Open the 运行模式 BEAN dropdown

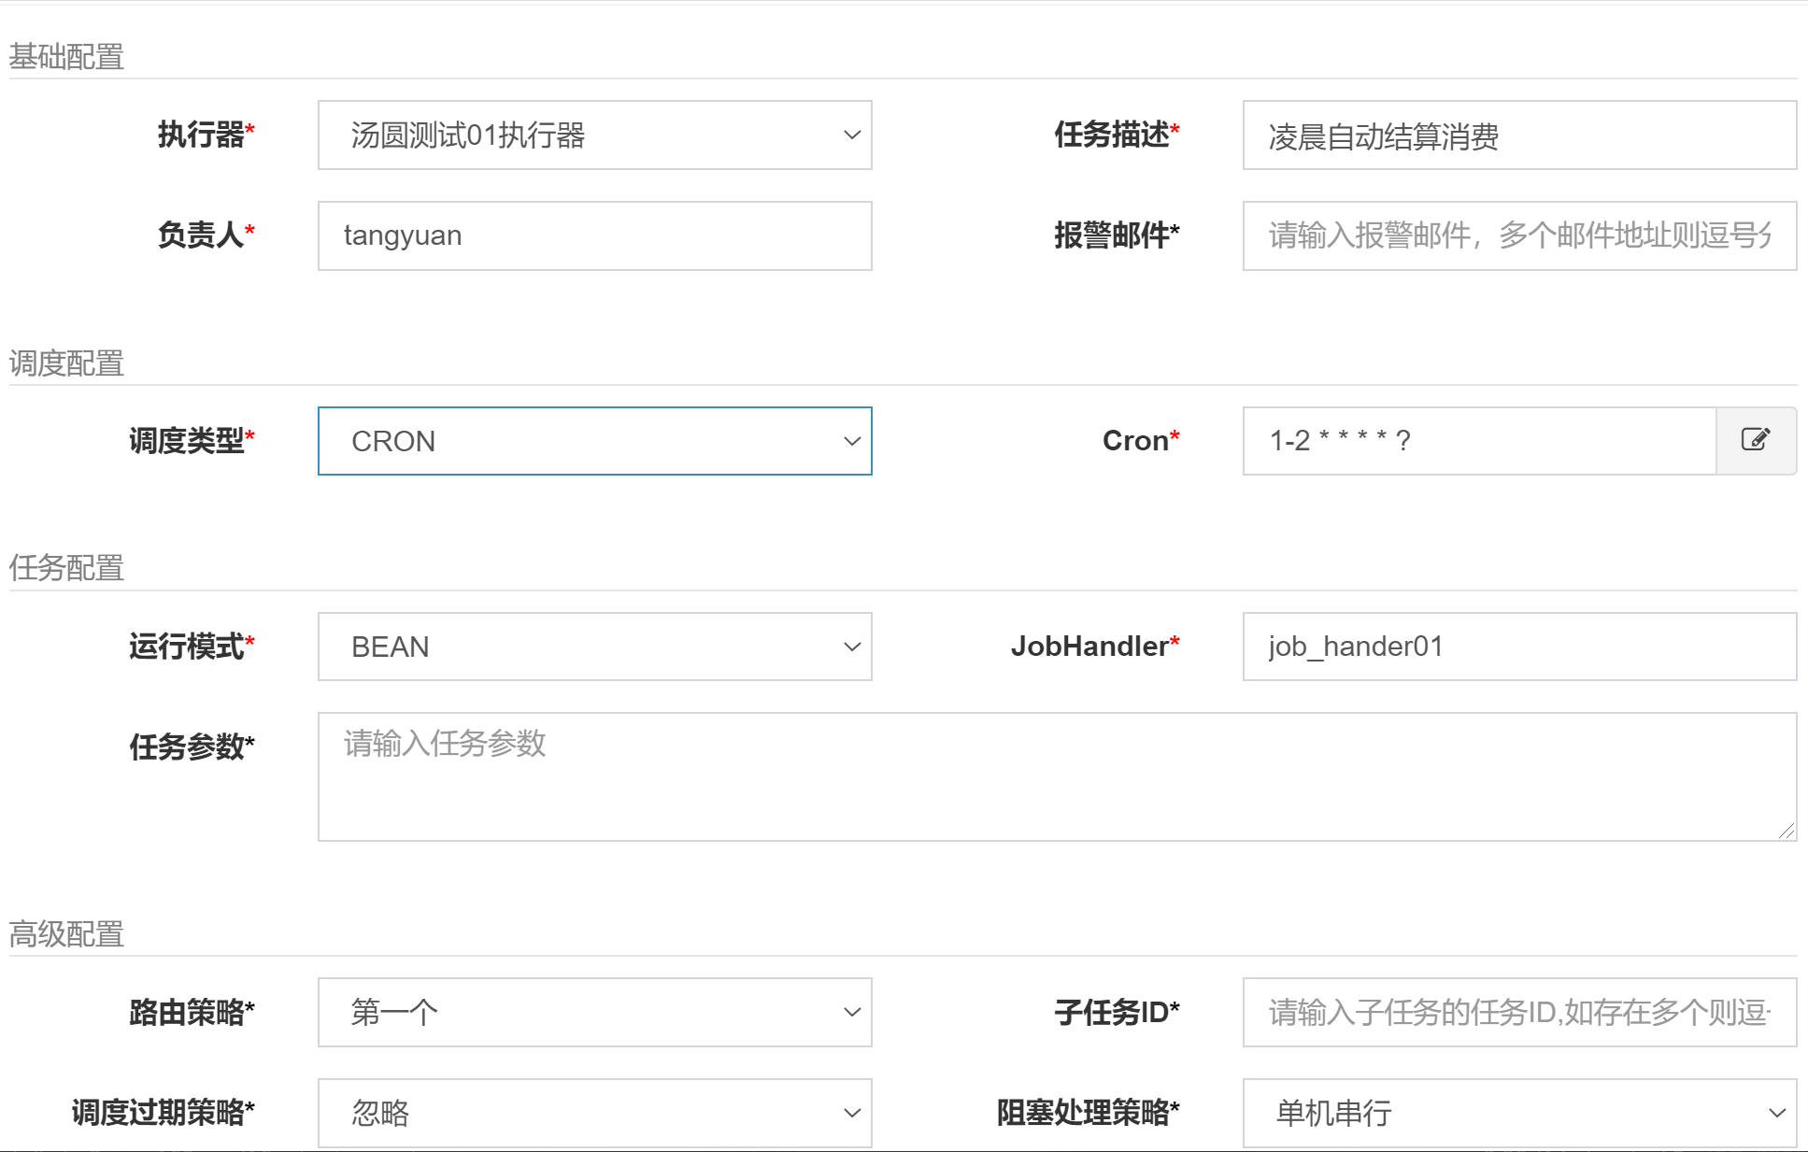[x=594, y=647]
